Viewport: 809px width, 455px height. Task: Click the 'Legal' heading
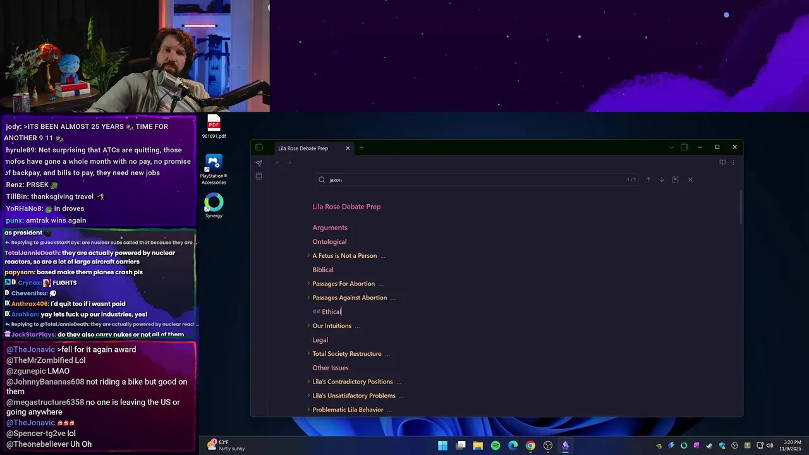320,340
